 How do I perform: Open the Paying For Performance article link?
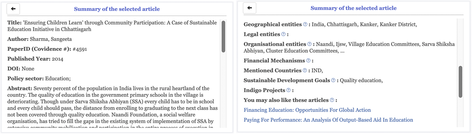click(328, 120)
